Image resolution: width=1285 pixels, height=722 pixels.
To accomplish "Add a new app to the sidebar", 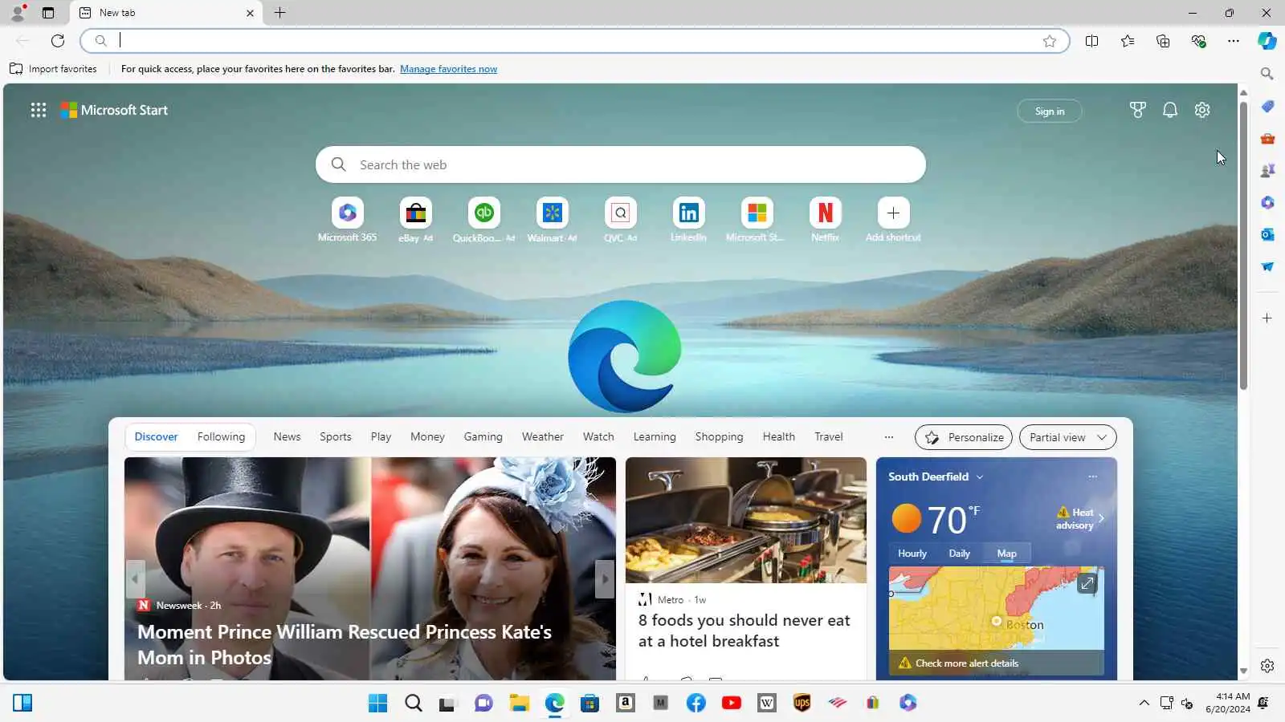I will tap(1267, 318).
